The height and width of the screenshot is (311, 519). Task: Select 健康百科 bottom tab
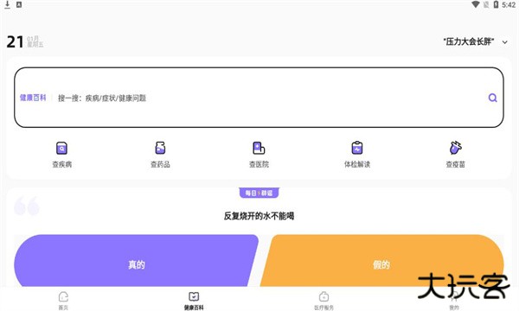[194, 301]
